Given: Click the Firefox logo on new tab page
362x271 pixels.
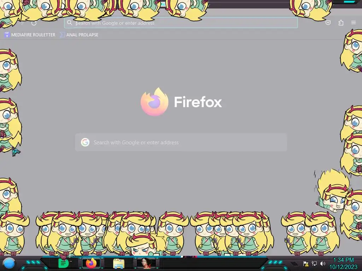Looking at the screenshot, I should click(154, 102).
